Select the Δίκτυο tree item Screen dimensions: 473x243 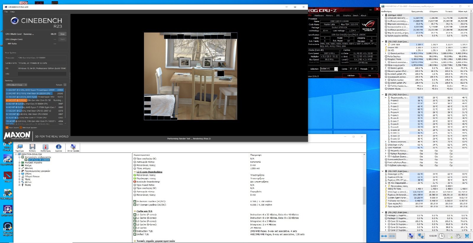(28, 182)
